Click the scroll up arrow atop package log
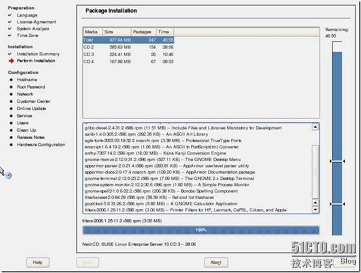361x273 pixels. point(315,127)
